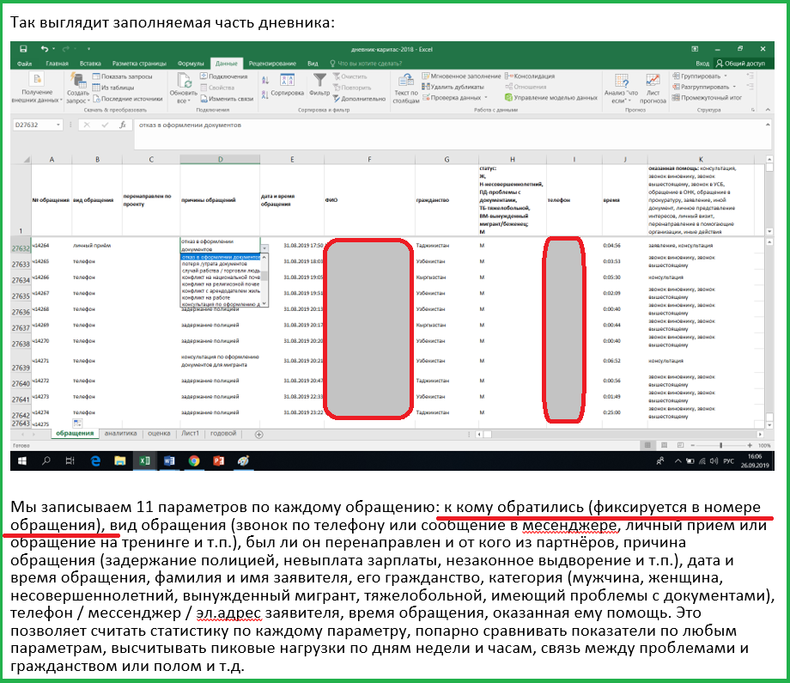Collapse the ribbon with the chevron
Image resolution: width=790 pixels, height=683 pixels.
click(768, 109)
